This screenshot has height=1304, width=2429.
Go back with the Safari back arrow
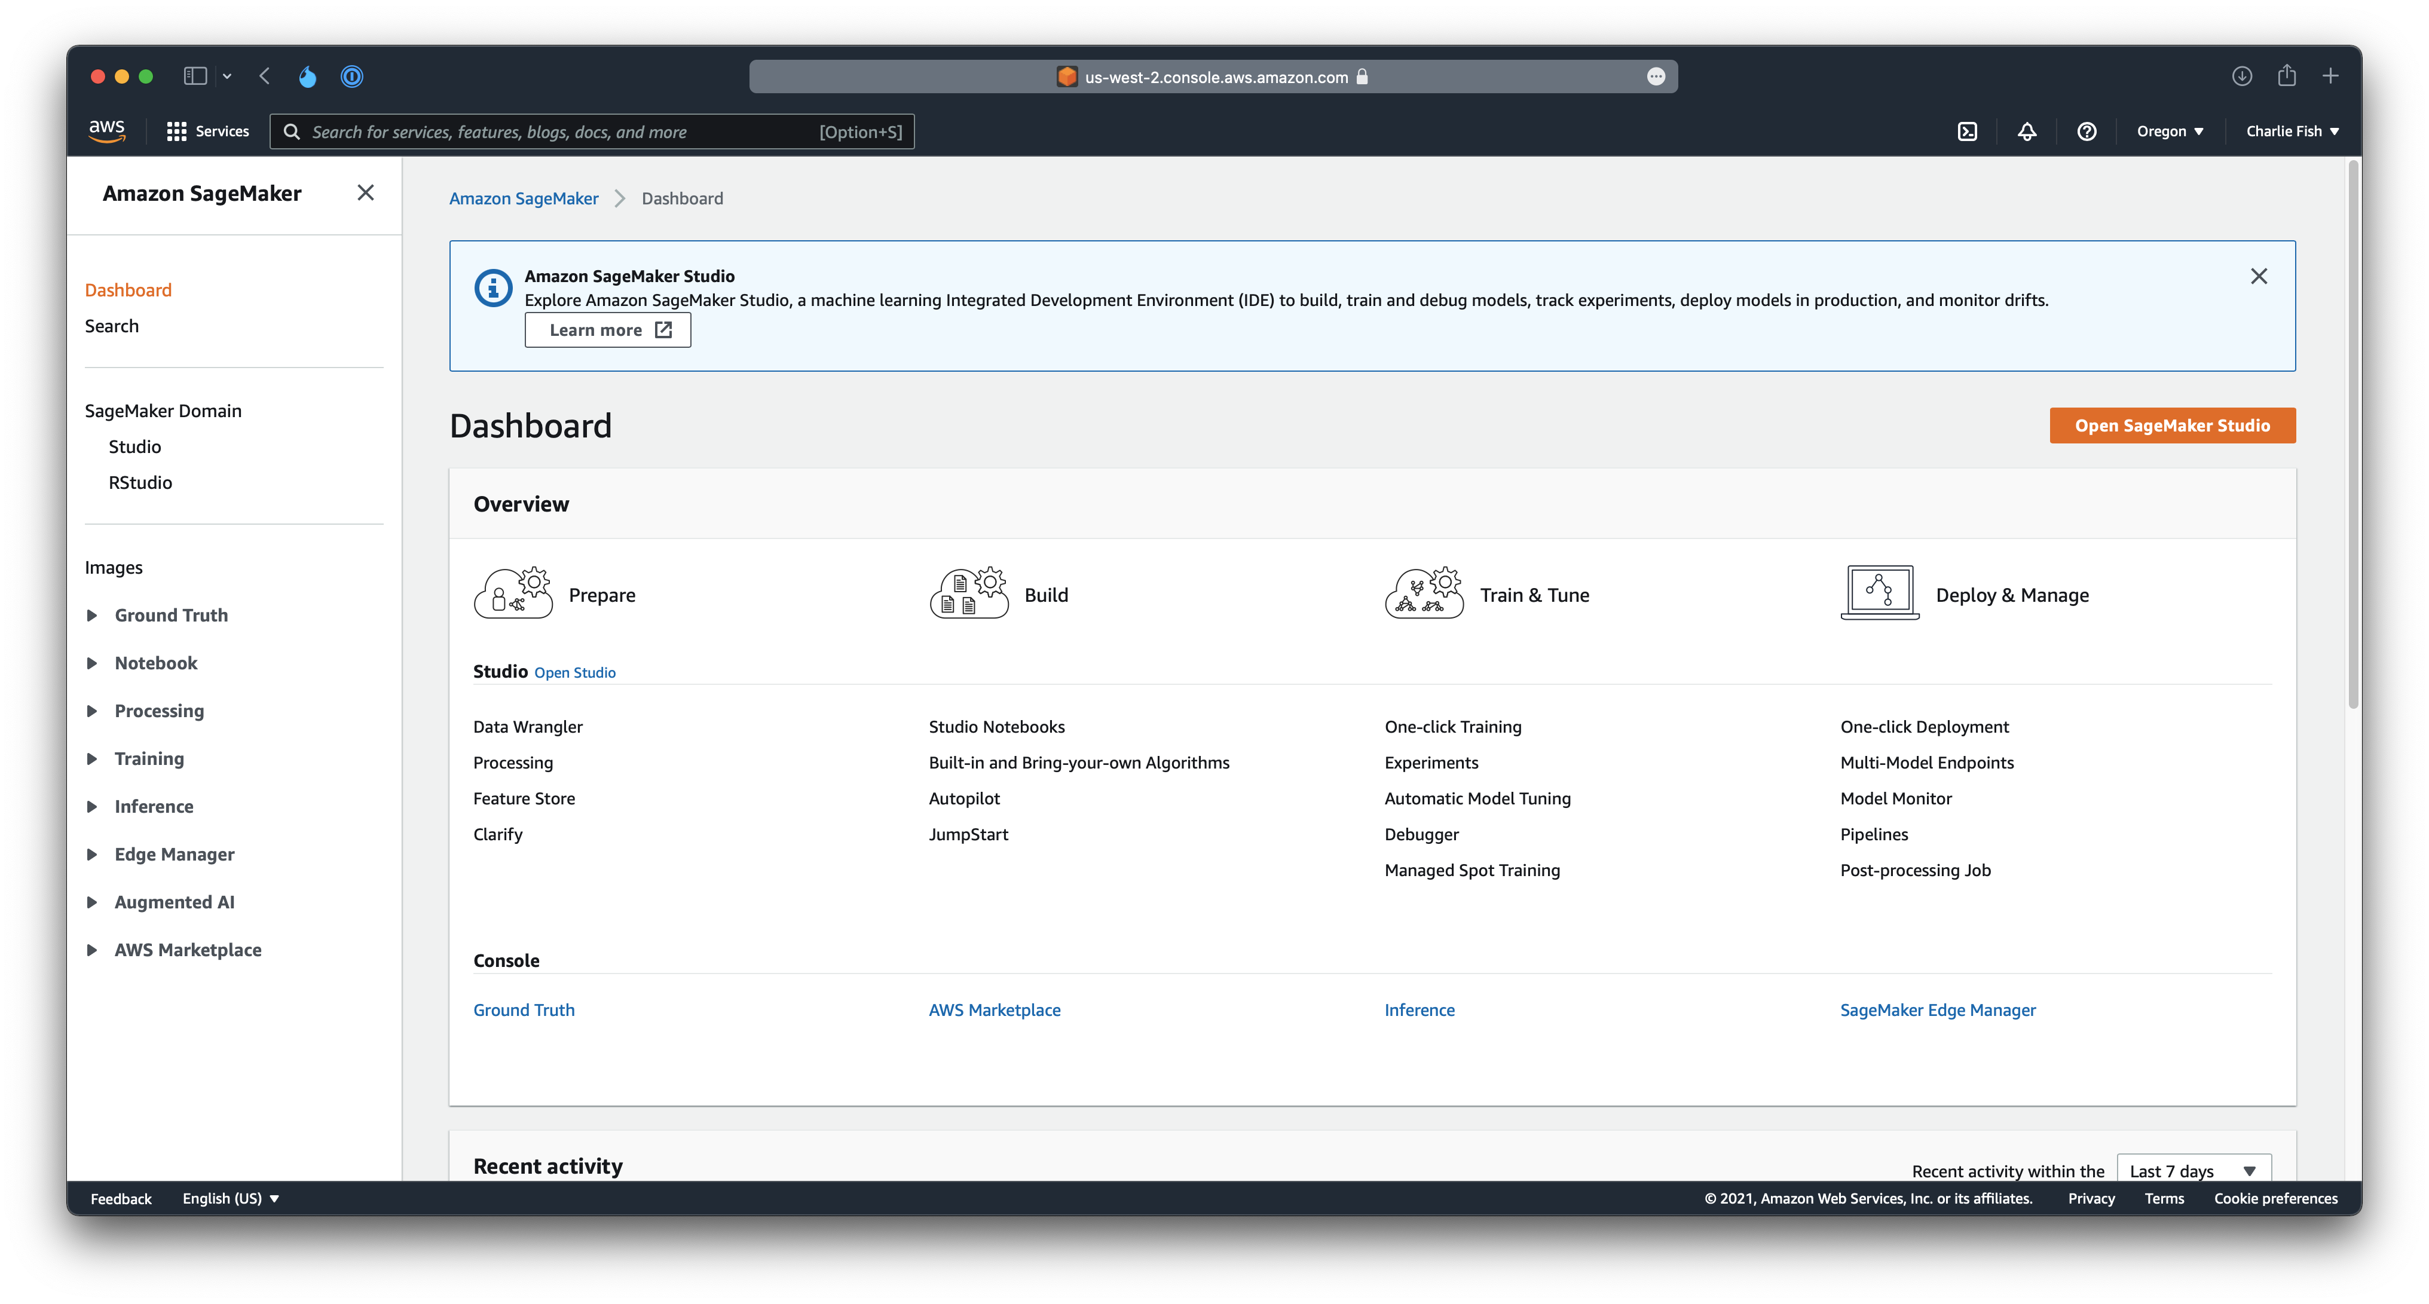pos(265,76)
